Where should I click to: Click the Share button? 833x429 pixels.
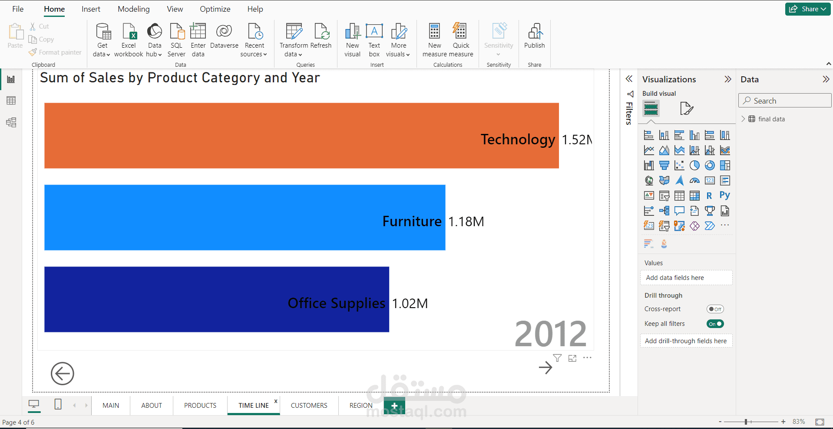click(x=808, y=9)
